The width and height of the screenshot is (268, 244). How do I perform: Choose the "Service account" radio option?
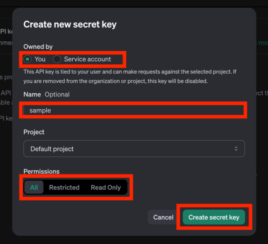57,59
